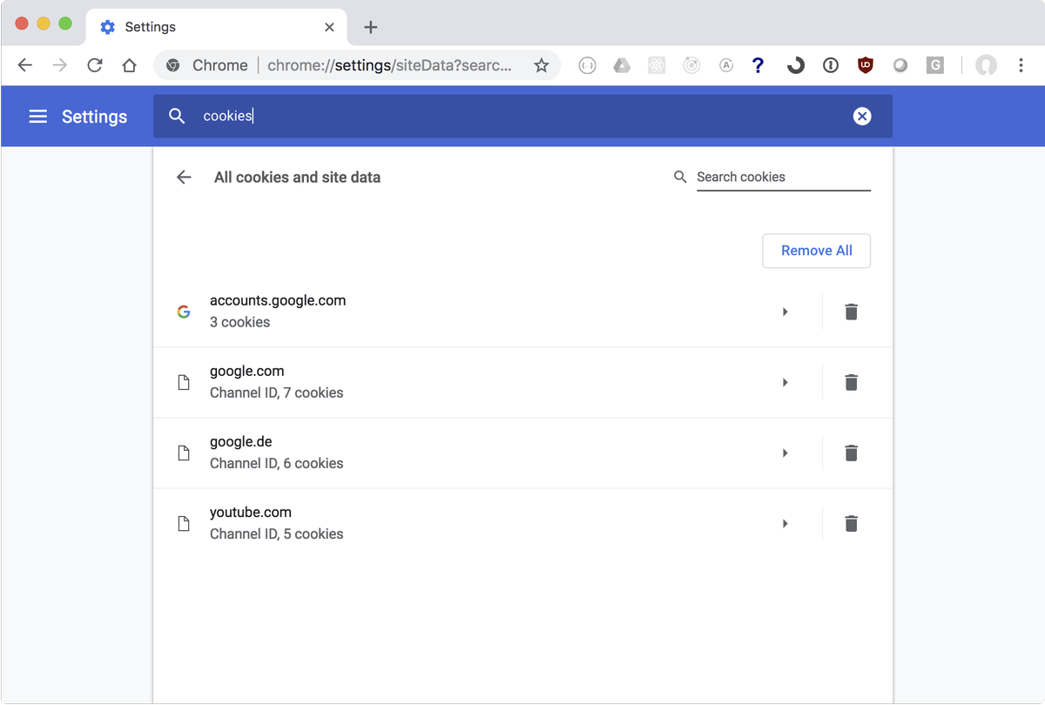1045x705 pixels.
Task: Expand accounts.google.com cookie details
Action: pos(785,312)
